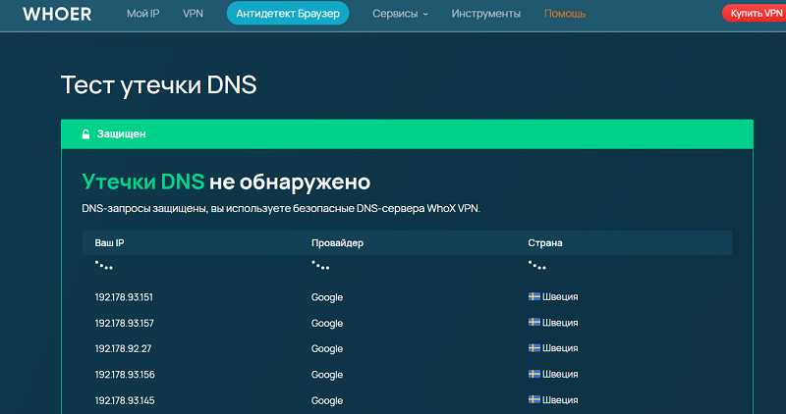Click Швеция text in 192.178.92.27 row
Viewport: 786px width, 414px height.
tap(560, 348)
